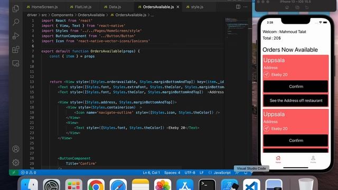Click 'ButtonComponent' on code line 28

(x=75, y=158)
